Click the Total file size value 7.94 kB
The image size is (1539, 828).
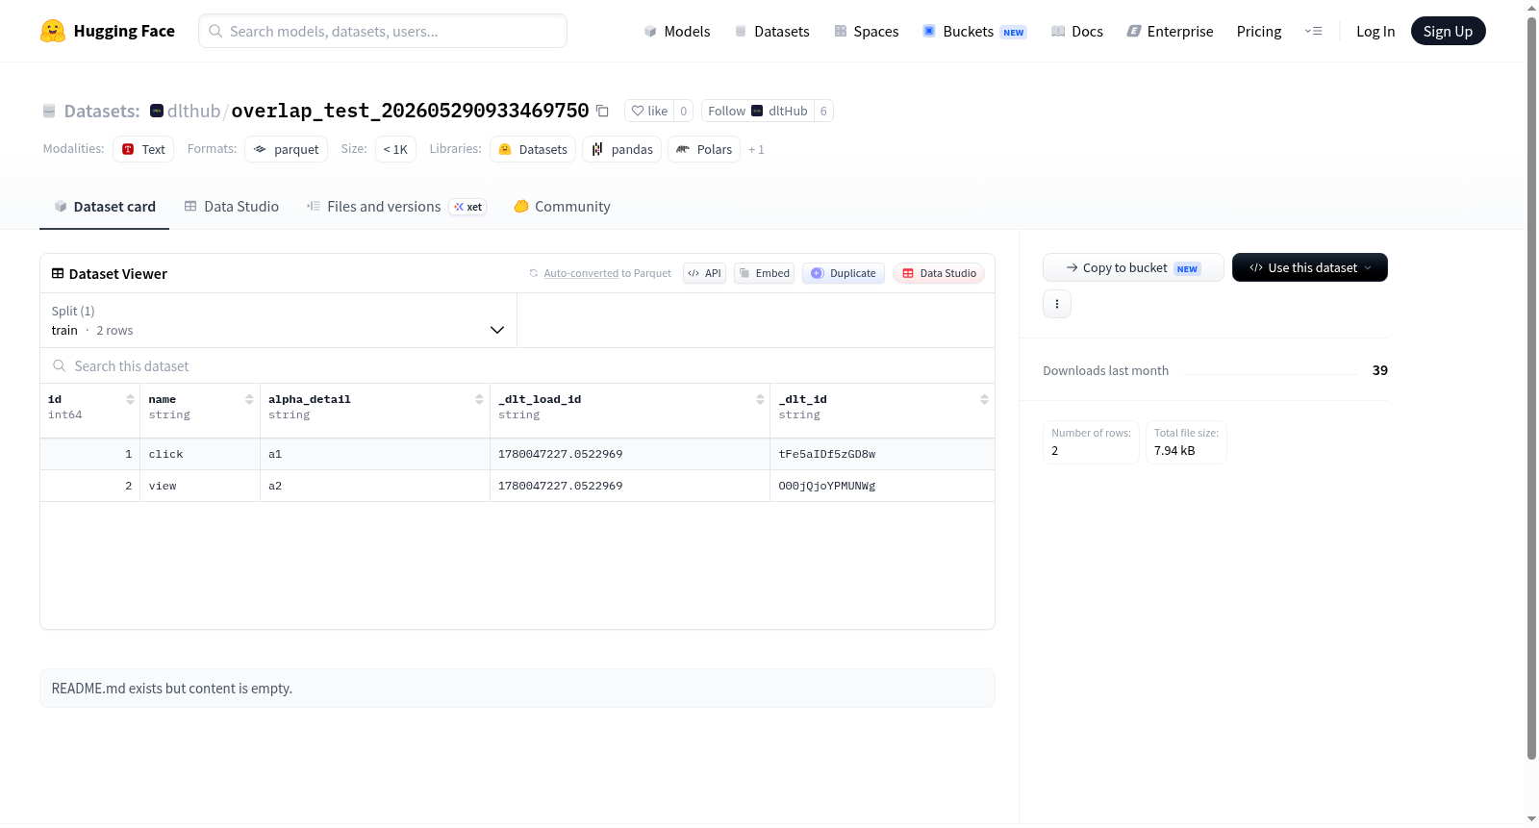click(x=1174, y=450)
